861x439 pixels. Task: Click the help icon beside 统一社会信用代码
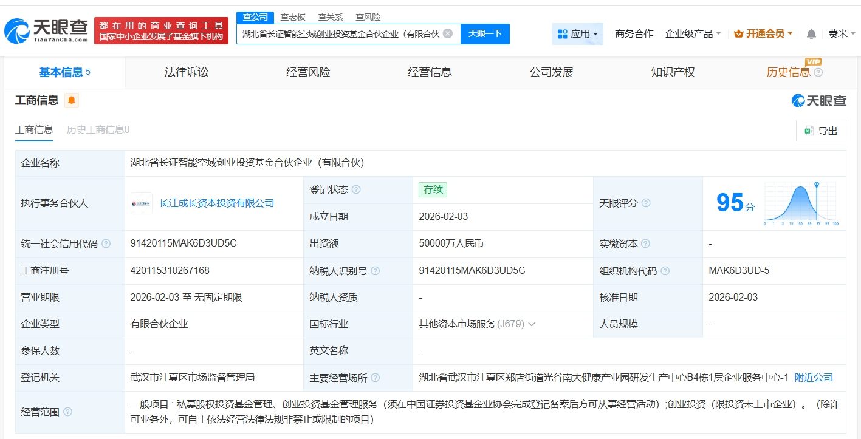coord(106,243)
